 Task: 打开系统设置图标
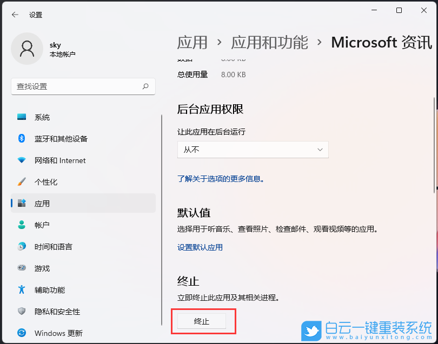coord(22,117)
